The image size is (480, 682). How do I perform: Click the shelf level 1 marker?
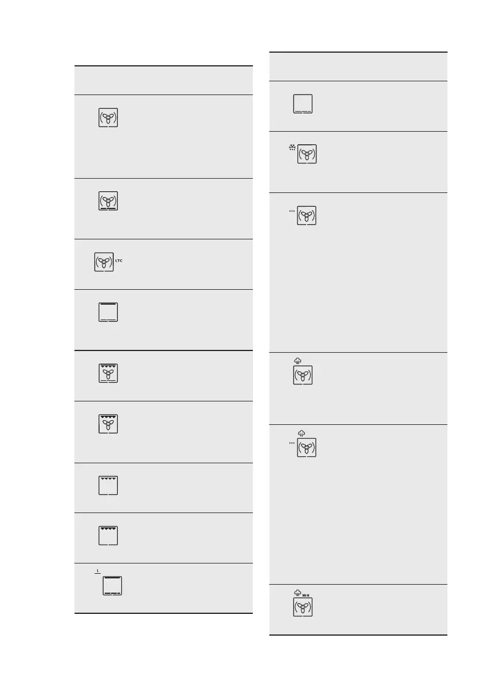98,571
